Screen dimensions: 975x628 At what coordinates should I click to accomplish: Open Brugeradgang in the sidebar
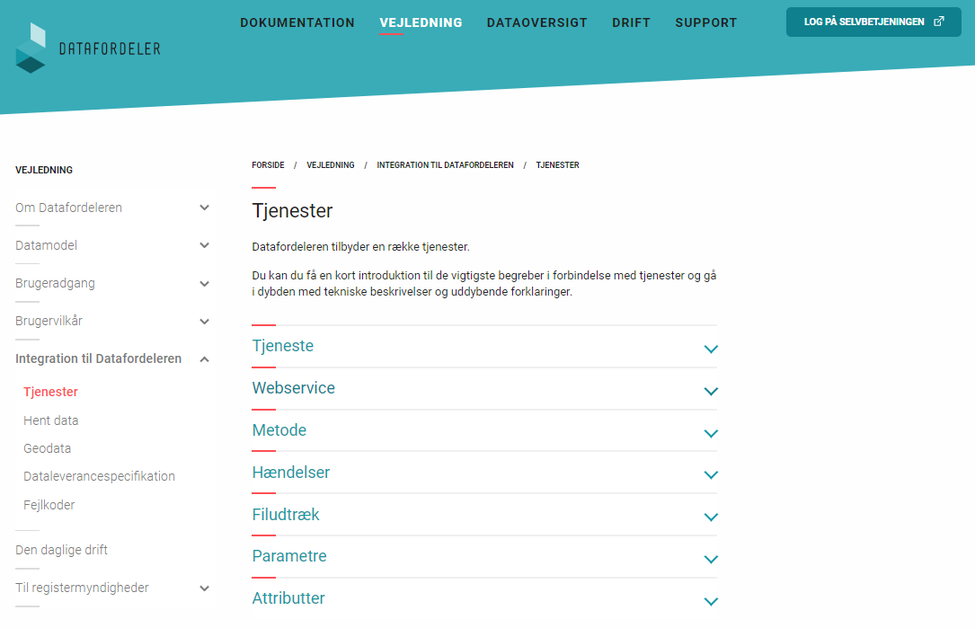56,284
